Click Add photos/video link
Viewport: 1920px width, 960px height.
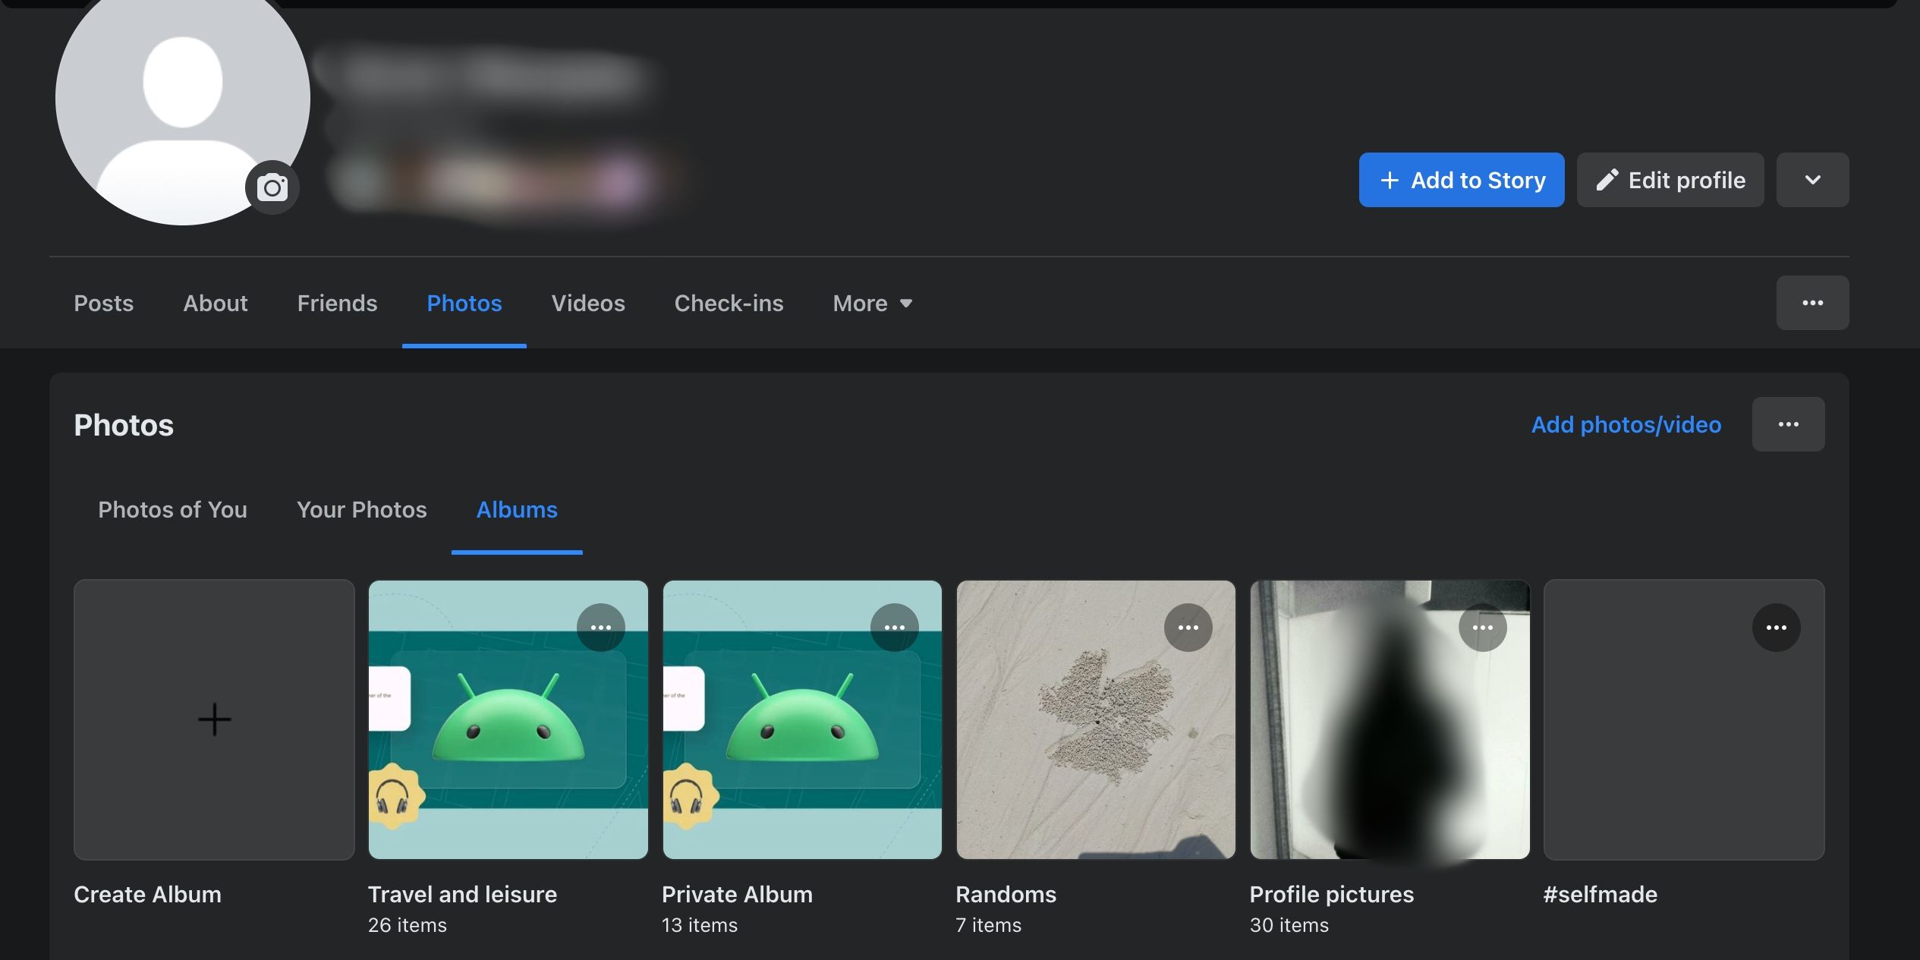tap(1626, 425)
